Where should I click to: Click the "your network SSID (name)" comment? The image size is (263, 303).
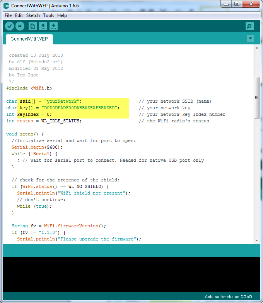coord(175,101)
